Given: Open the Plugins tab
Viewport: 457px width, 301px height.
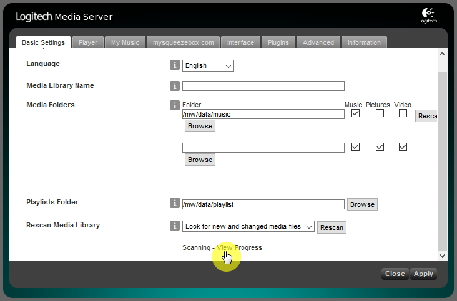Looking at the screenshot, I should pos(278,42).
